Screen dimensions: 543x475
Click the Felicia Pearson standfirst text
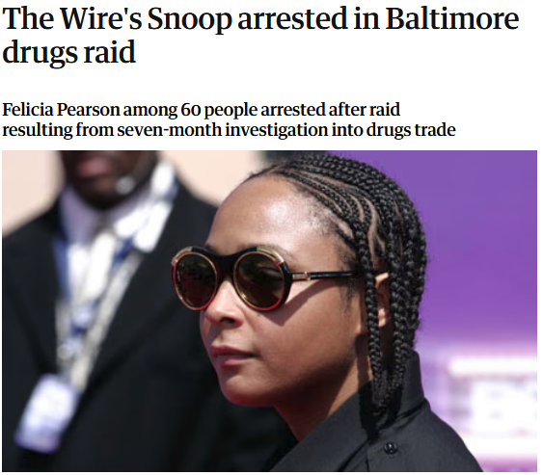click(229, 119)
